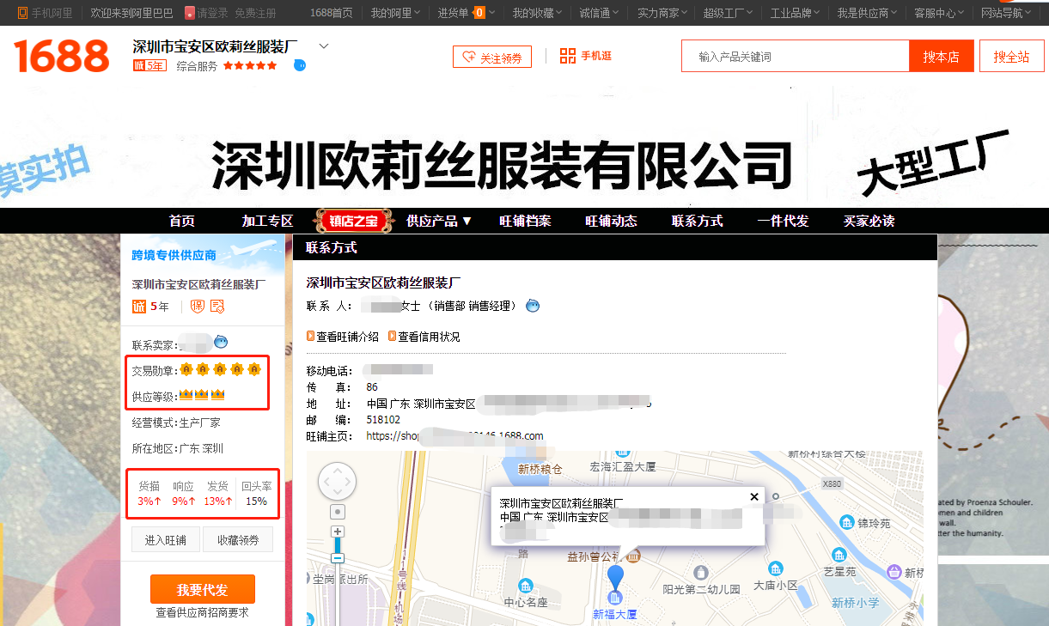Open 供应产品 nav menu
Screen dimensions: 1049x626
[x=440, y=221]
